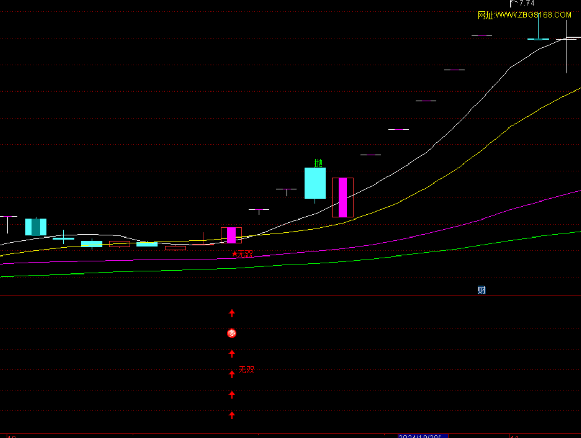Open the WWW.ZBGS168.COM website link

524,15
